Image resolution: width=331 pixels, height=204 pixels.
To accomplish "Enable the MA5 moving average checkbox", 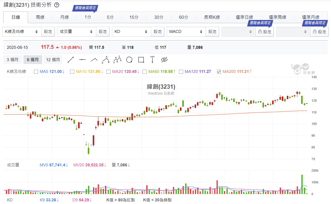I will tap(36, 71).
